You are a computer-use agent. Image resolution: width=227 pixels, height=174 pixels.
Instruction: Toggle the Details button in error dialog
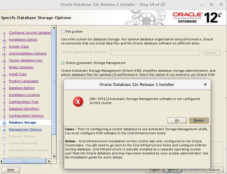[199, 121]
